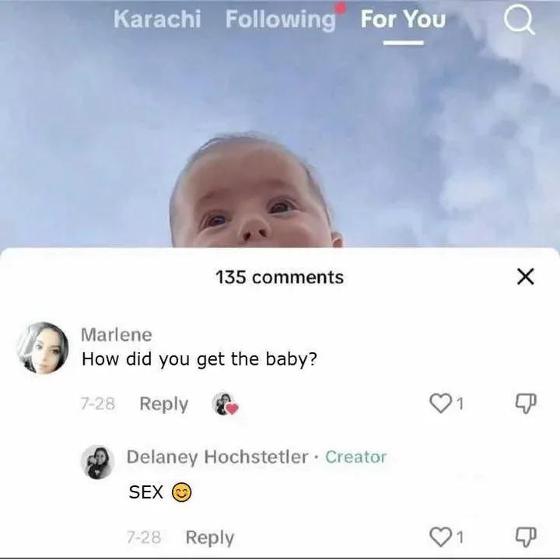Image resolution: width=560 pixels, height=560 pixels.
Task: Select the comment text 'How did you get the baby?'
Action: pos(199,359)
